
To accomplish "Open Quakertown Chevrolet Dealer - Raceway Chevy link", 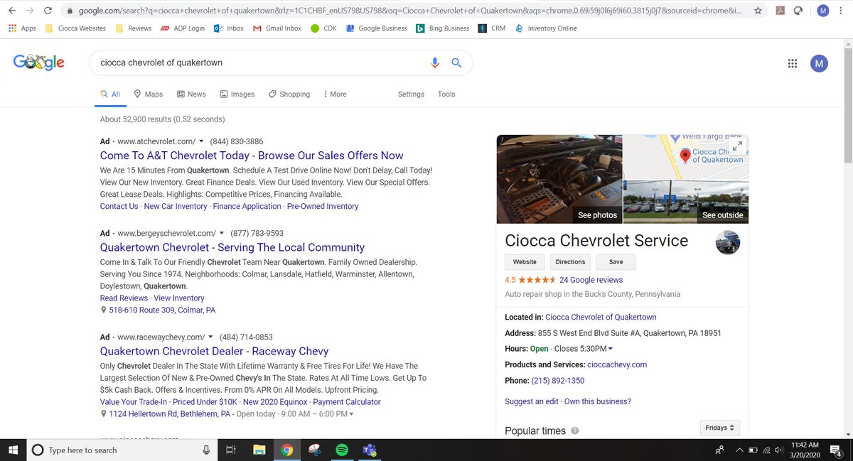I will pyautogui.click(x=214, y=351).
